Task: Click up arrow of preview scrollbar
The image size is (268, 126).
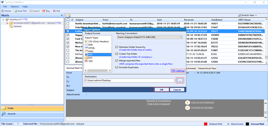Action: (265, 103)
